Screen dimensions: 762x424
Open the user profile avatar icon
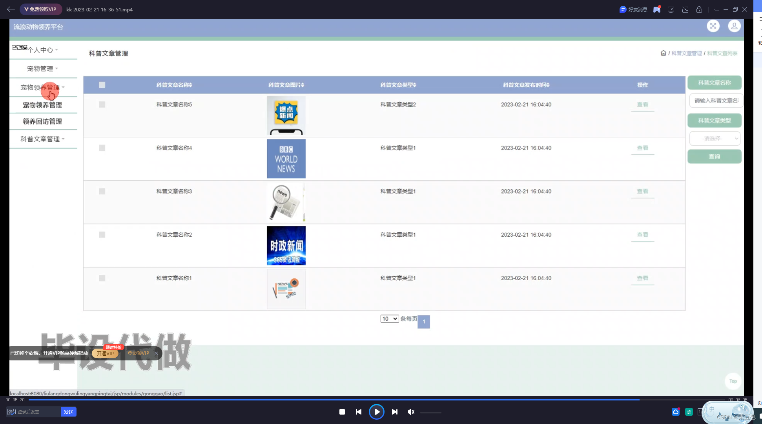click(734, 26)
